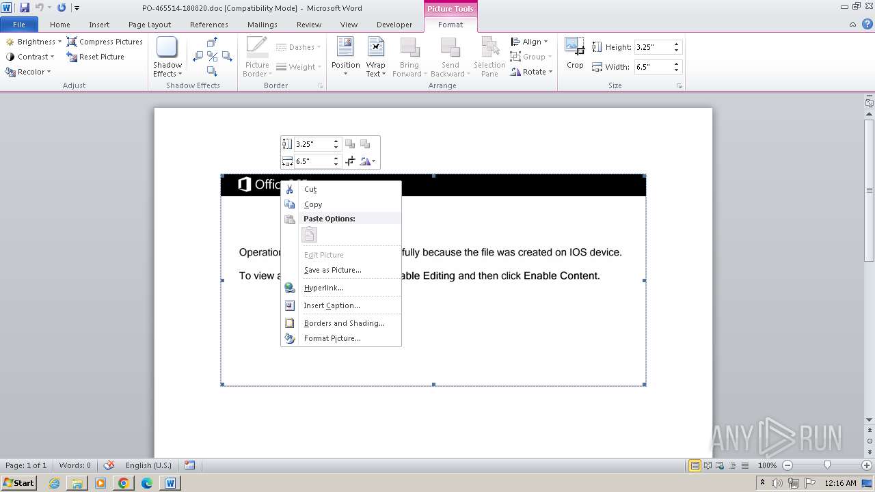This screenshot has height=492, width=875.
Task: Click the Windows Start button
Action: (19, 482)
